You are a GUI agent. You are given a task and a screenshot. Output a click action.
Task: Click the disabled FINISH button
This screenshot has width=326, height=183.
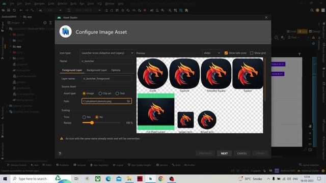click(260, 154)
